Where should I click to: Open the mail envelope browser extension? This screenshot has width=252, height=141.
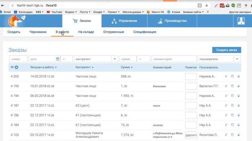[228, 5]
